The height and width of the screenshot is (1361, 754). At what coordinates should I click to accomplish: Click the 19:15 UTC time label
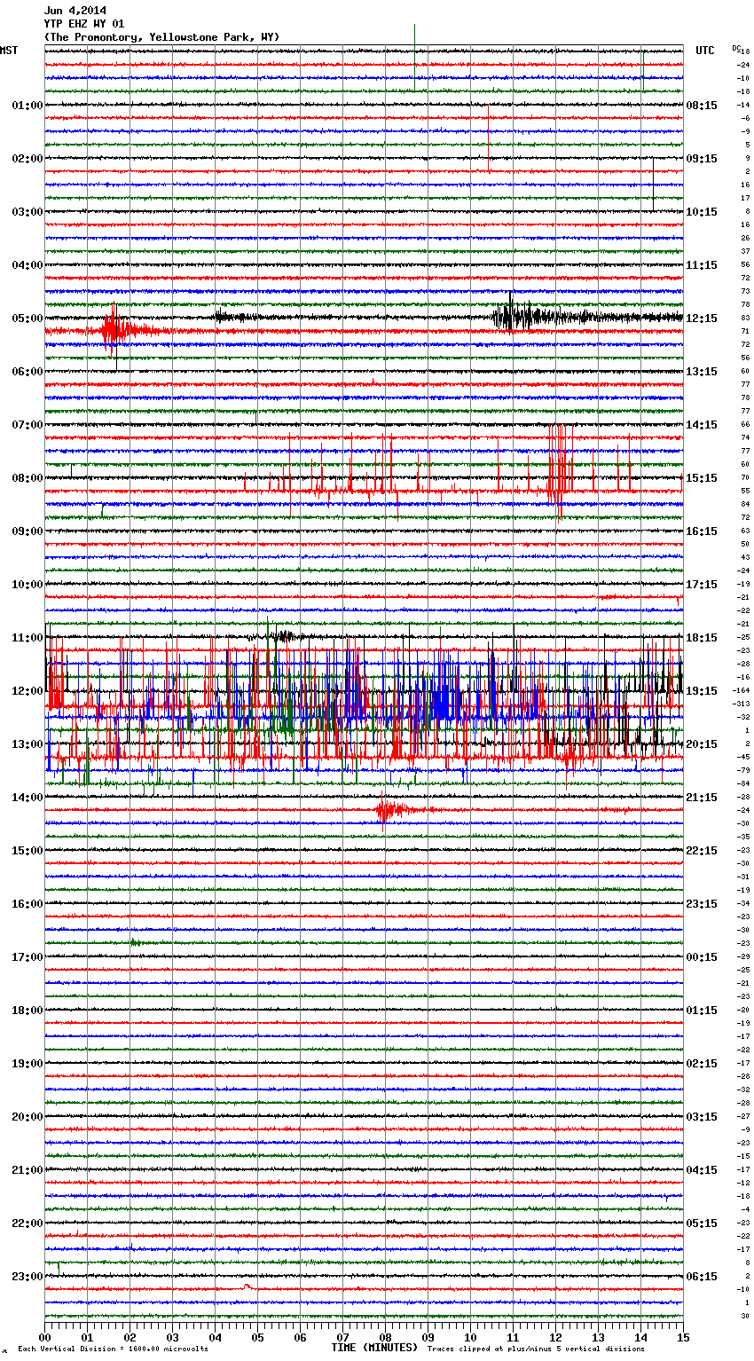pos(702,691)
